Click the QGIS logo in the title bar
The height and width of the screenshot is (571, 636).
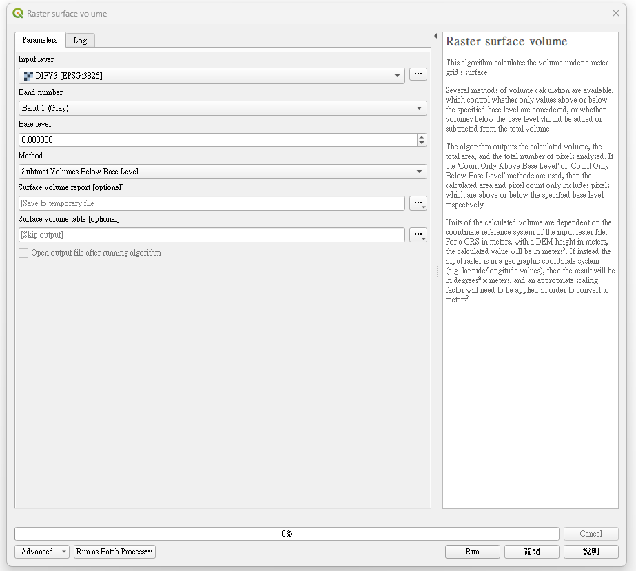(18, 13)
